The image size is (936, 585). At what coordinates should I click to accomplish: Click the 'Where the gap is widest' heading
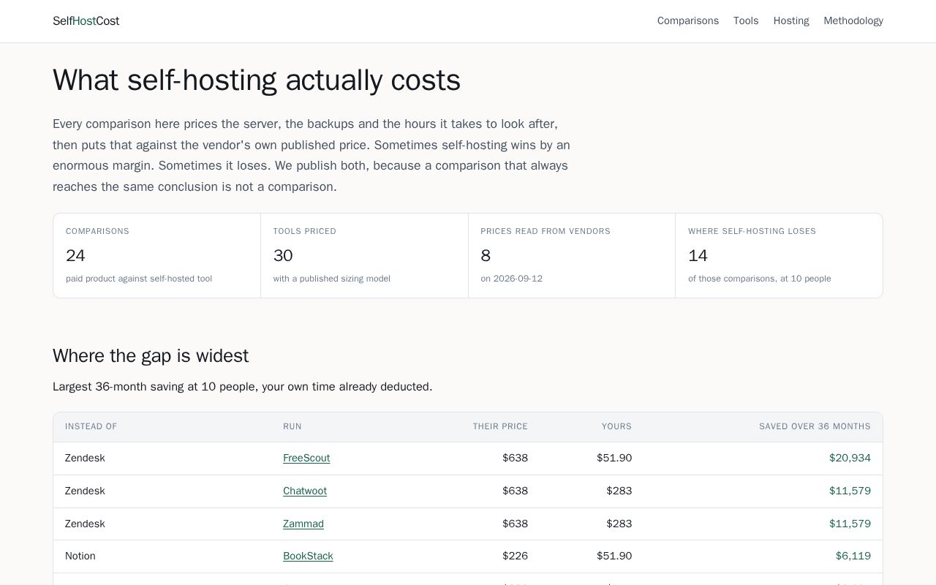pyautogui.click(x=151, y=355)
